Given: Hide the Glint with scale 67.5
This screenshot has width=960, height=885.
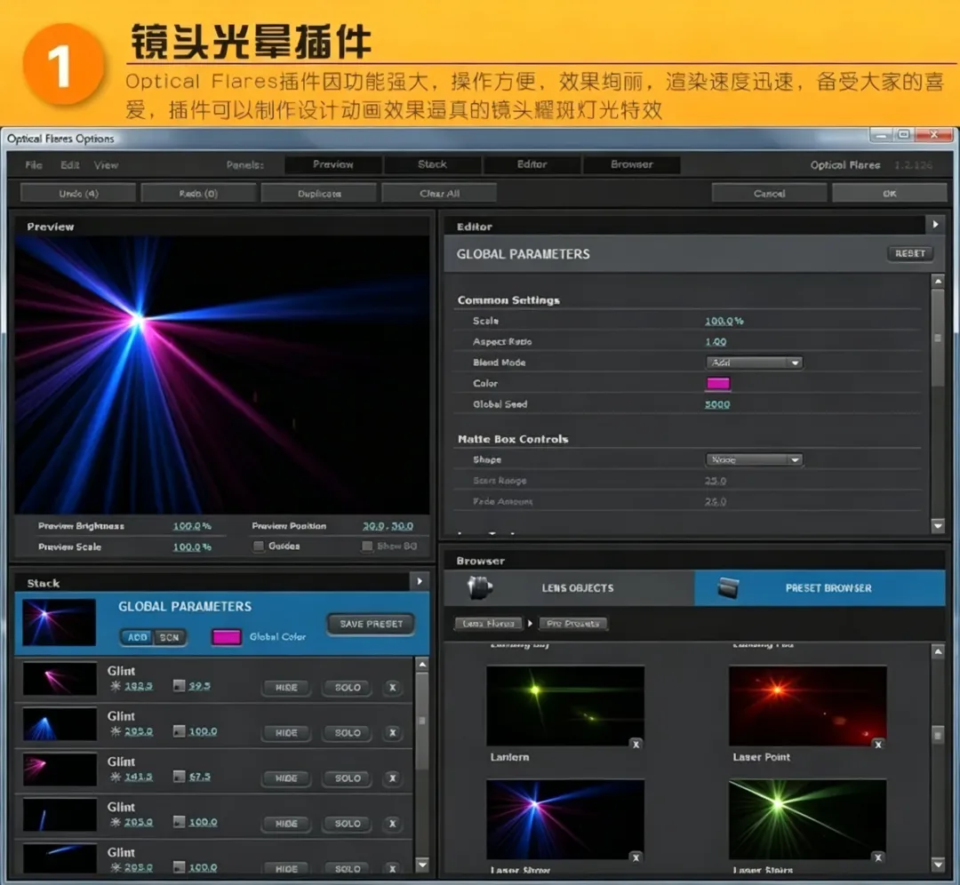Looking at the screenshot, I should point(286,777).
